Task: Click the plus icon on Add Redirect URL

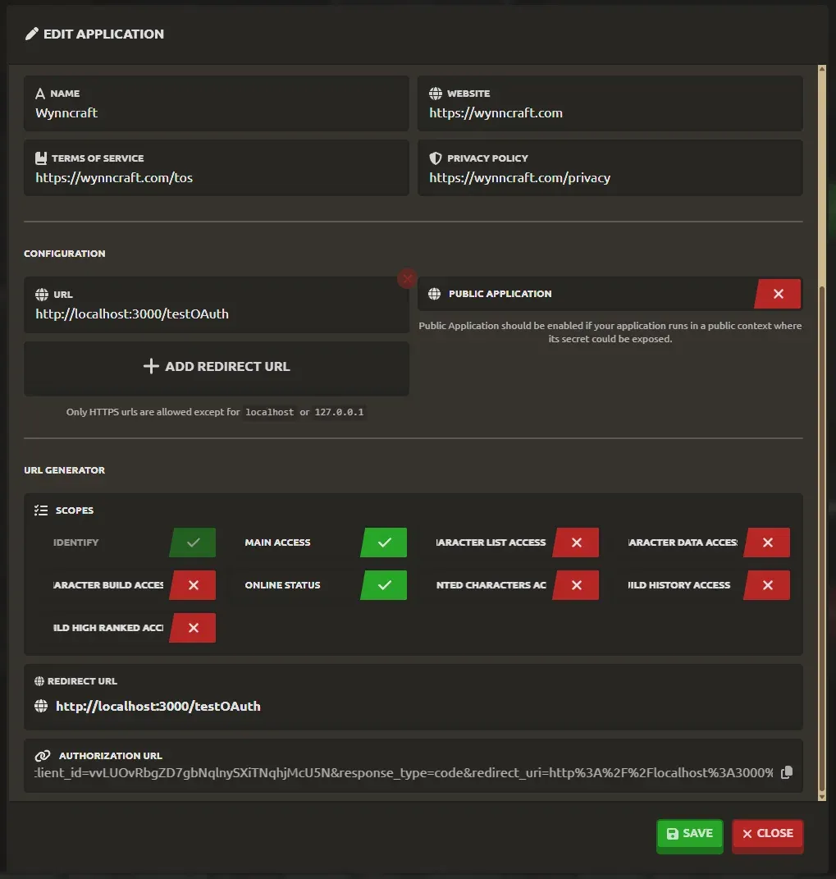Action: click(151, 366)
